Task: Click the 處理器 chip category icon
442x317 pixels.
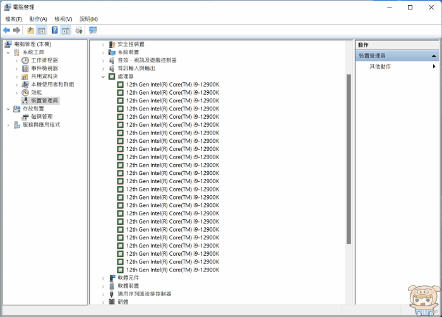Action: (x=112, y=76)
